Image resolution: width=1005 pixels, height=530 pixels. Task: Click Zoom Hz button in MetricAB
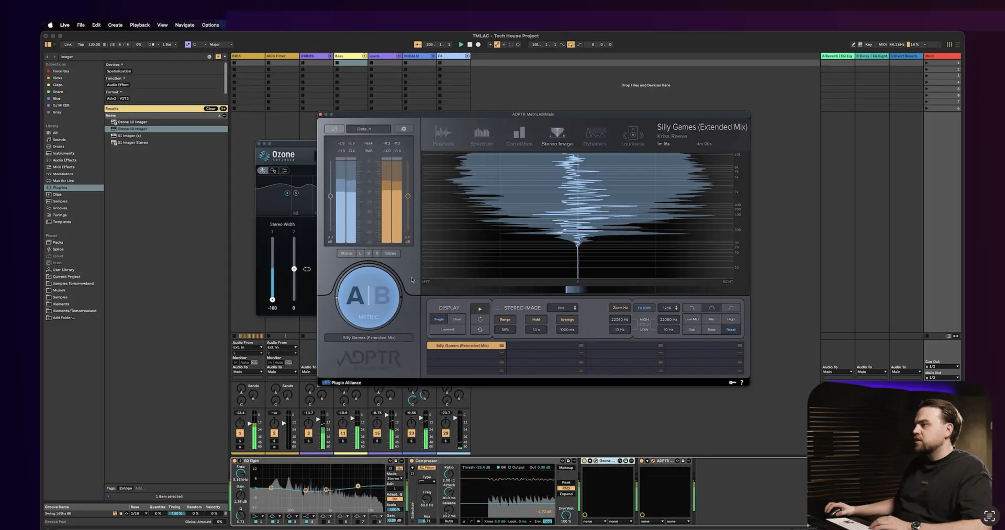(620, 308)
